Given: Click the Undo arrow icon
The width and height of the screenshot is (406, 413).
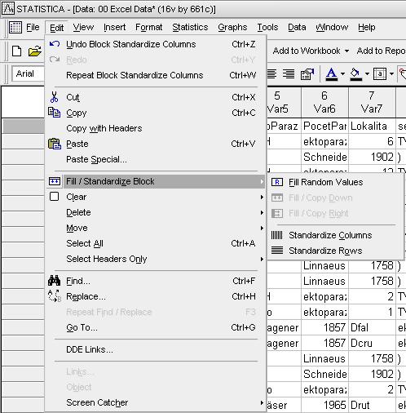Looking at the screenshot, I should [x=55, y=44].
